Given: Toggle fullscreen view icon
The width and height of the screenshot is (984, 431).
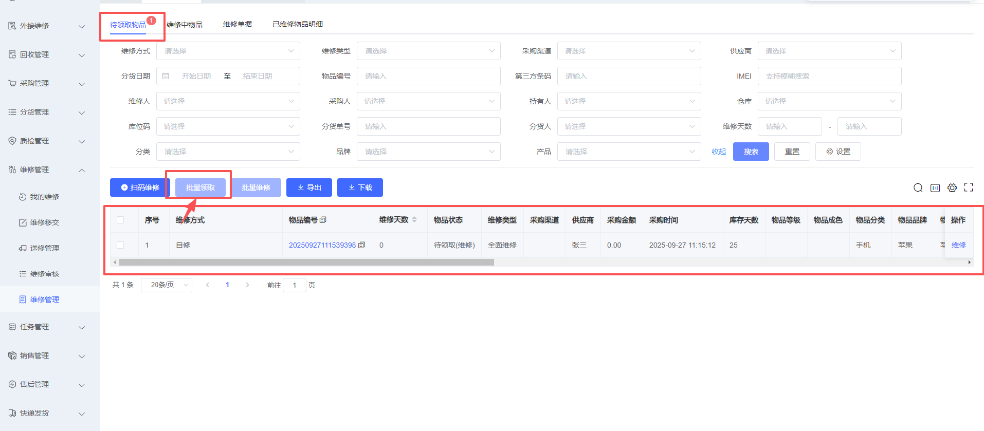Looking at the screenshot, I should [969, 188].
